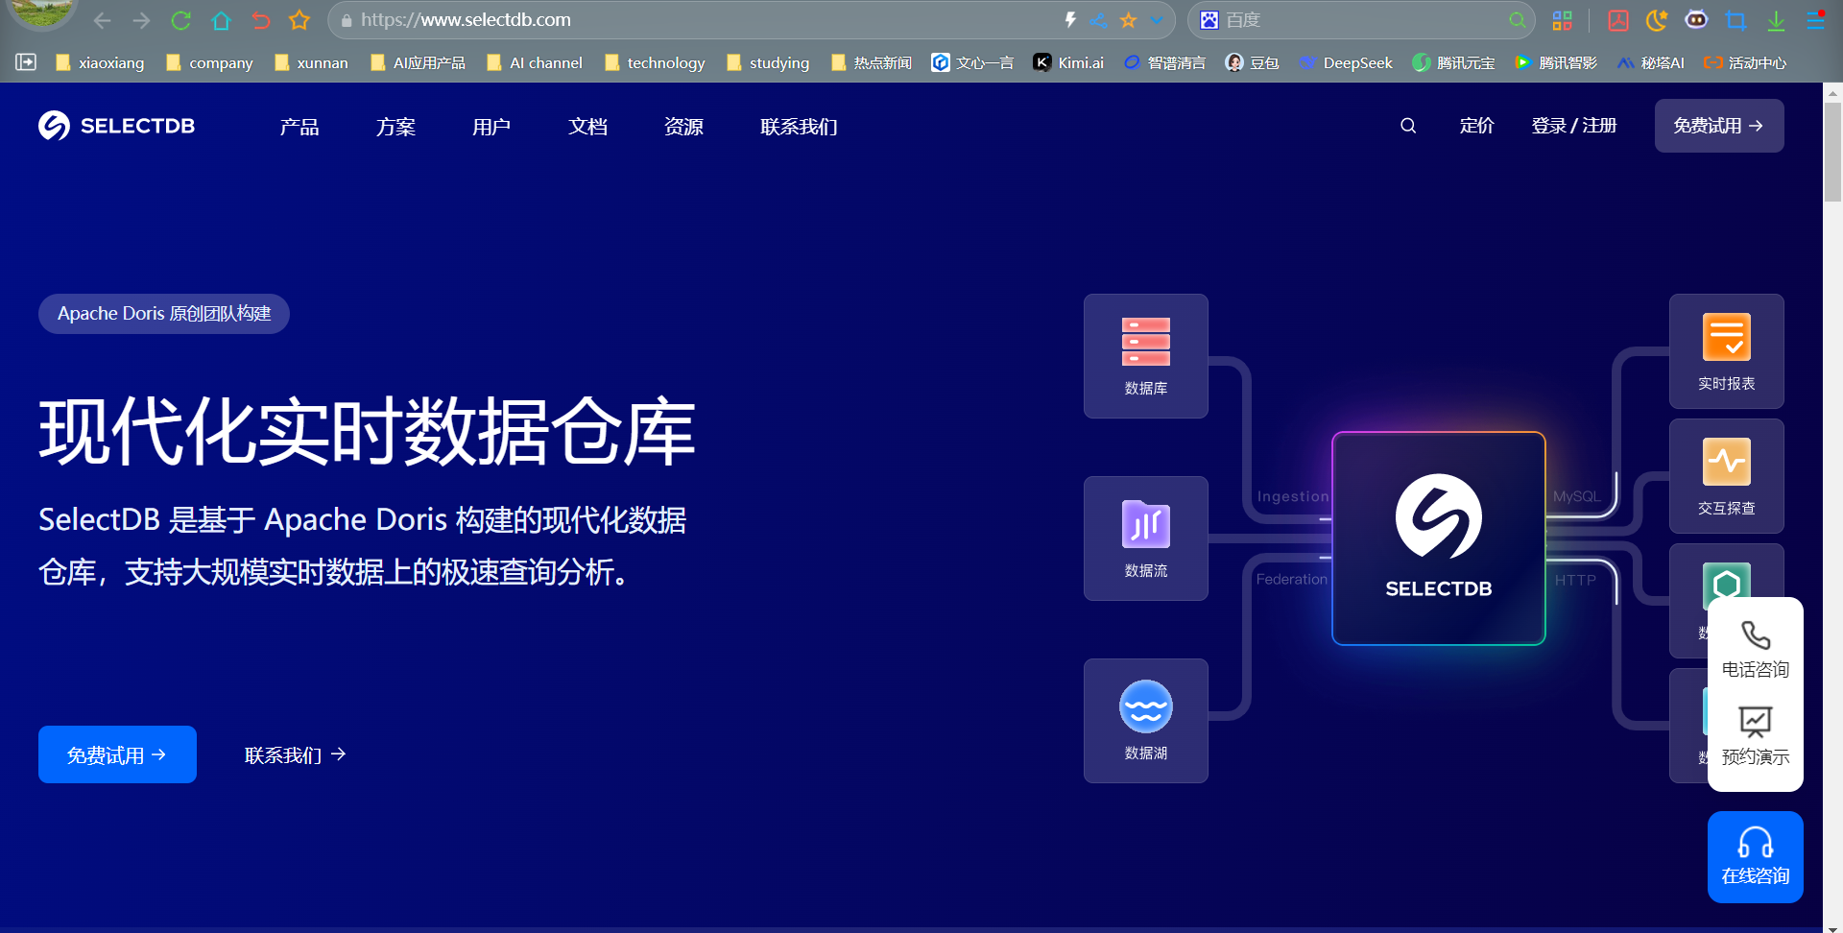Click the green search magnifier icon
Image resolution: width=1843 pixels, height=933 pixels.
pos(1517,20)
